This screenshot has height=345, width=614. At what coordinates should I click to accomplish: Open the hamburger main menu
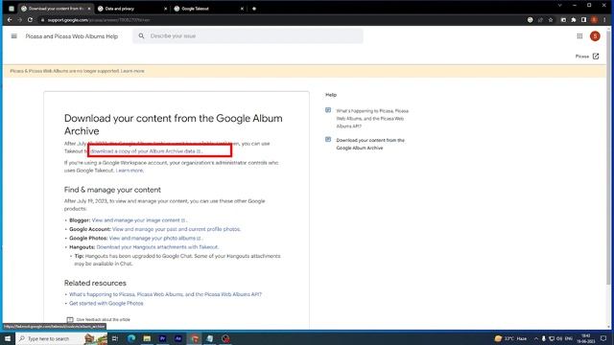tap(14, 36)
